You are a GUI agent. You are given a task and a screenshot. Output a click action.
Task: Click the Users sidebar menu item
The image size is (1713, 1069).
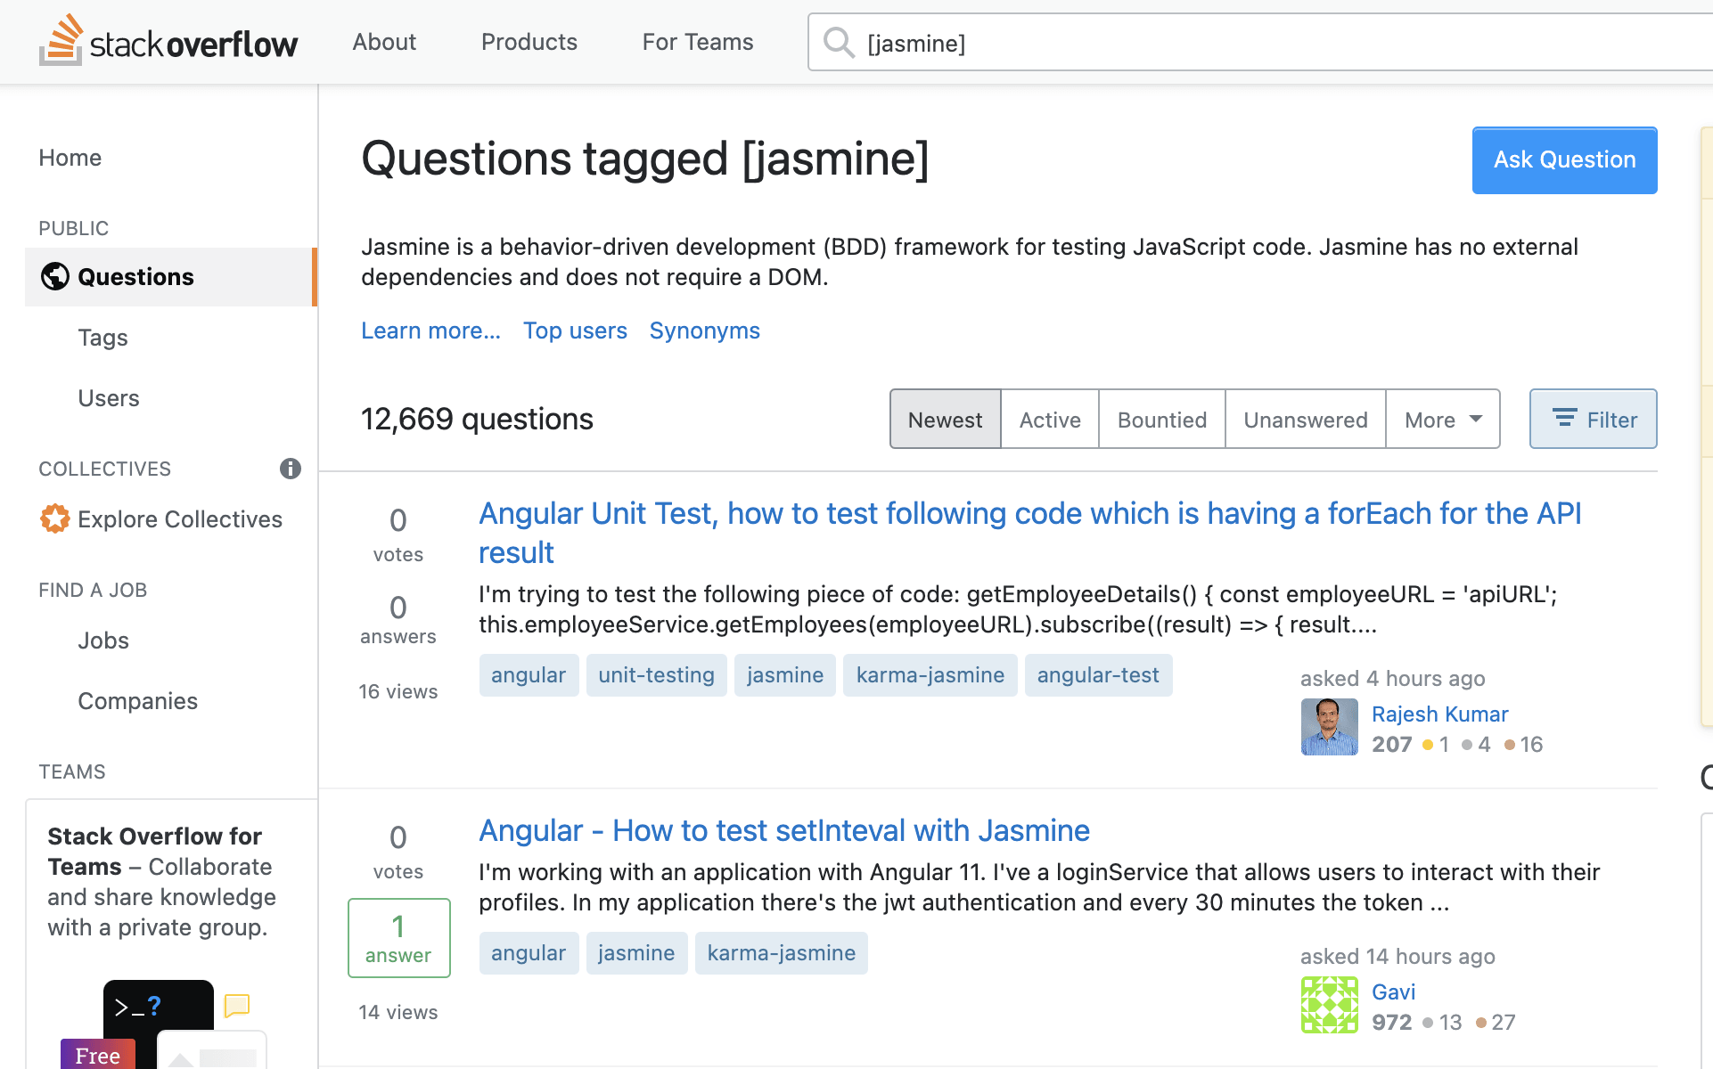pos(110,398)
